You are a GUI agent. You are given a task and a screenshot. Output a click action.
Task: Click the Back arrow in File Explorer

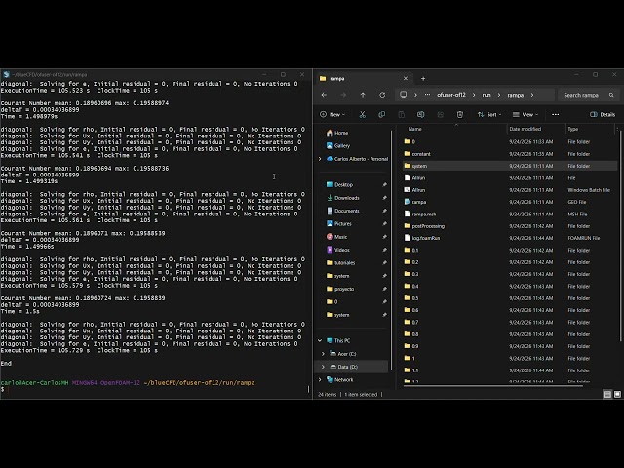click(x=324, y=95)
